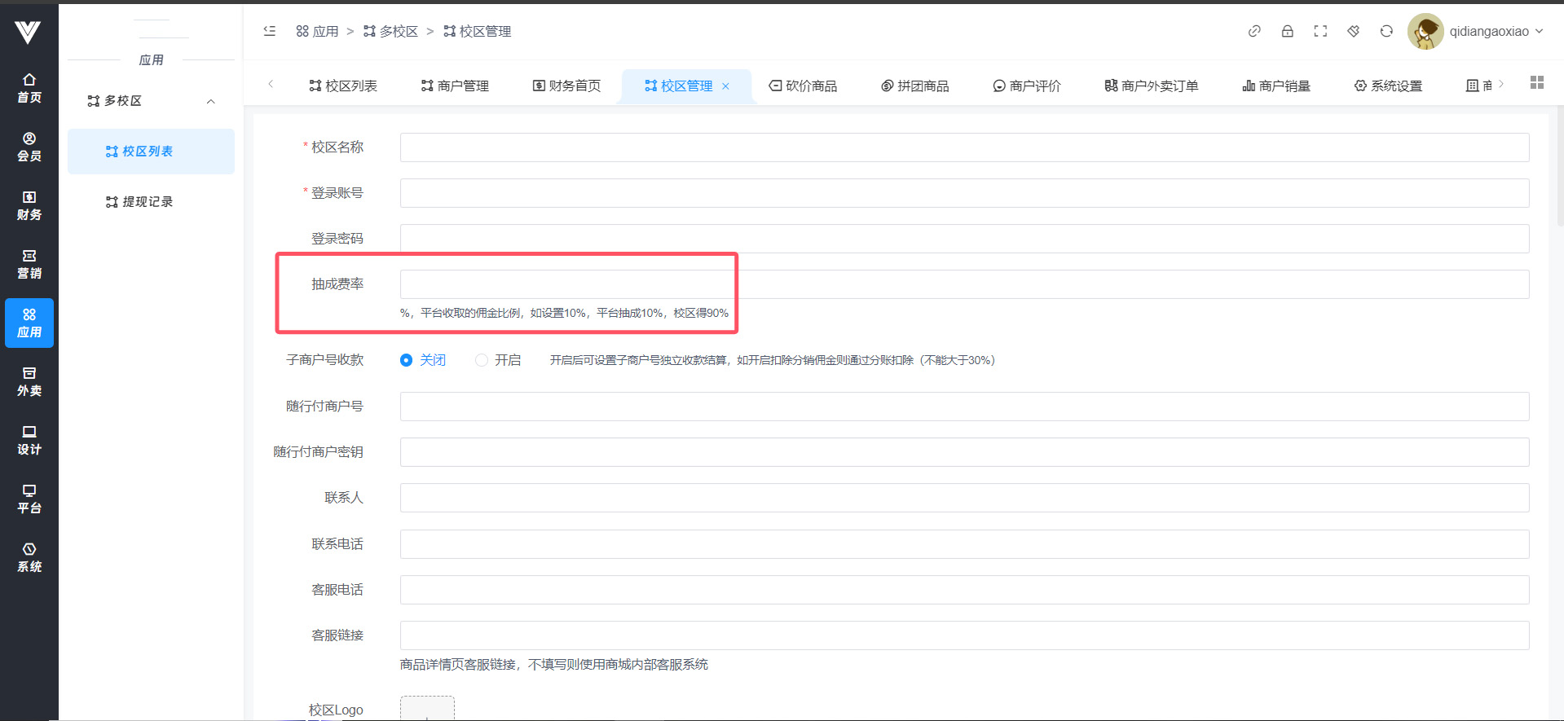
Task: Select 关闭 for 子商户号收款
Action: click(406, 360)
